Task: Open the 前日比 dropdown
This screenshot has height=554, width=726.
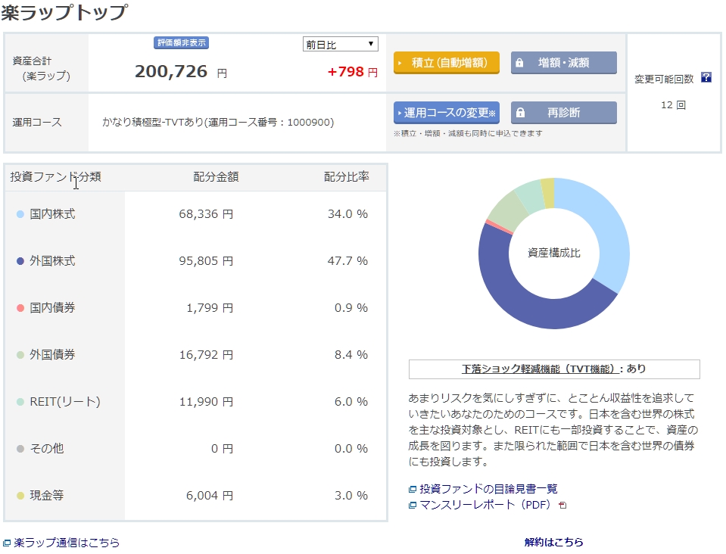Action: (340, 45)
